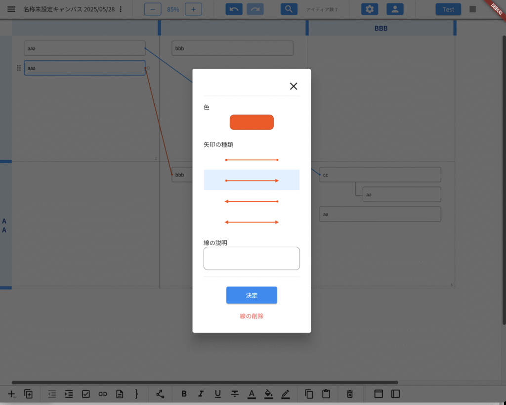506x405 pixels.
Task: Open the search magnifier
Action: (289, 9)
